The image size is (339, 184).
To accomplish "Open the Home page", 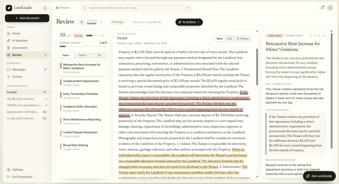I will tap(27, 34).
